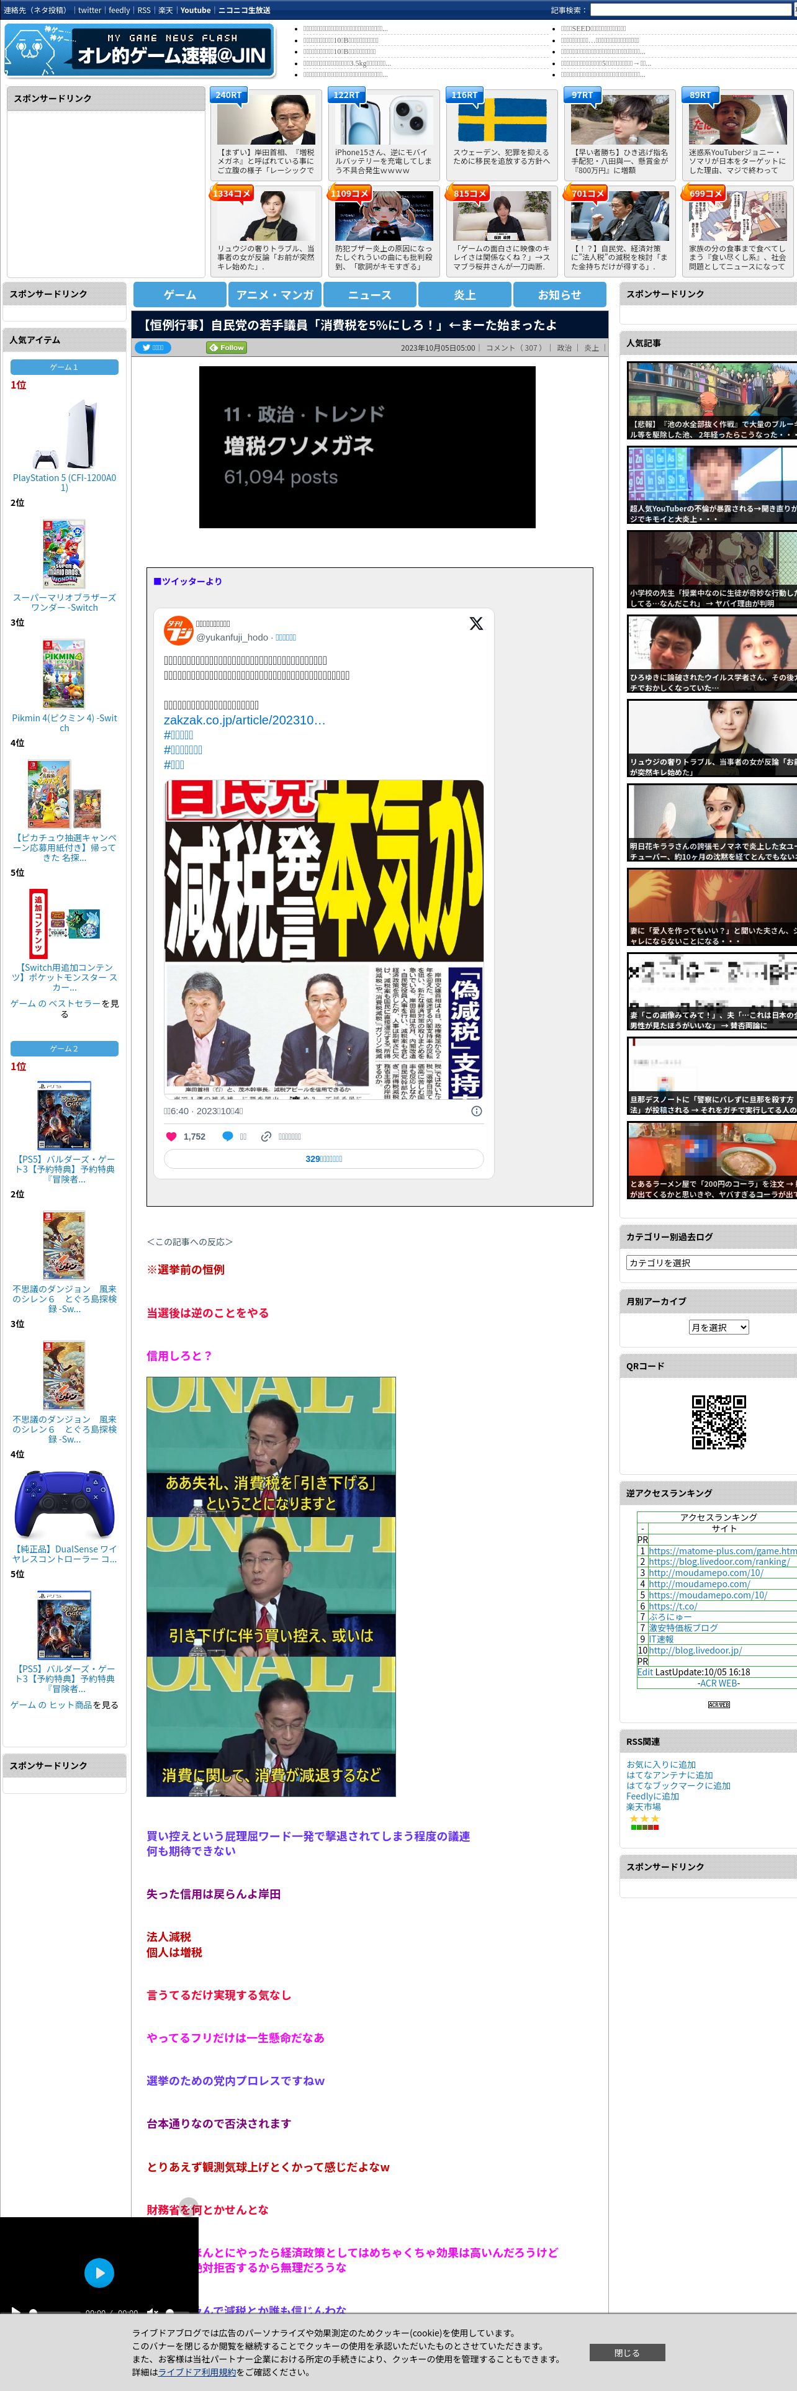Open the tweet info circle icon
This screenshot has height=2391, width=797.
pos(477,1111)
